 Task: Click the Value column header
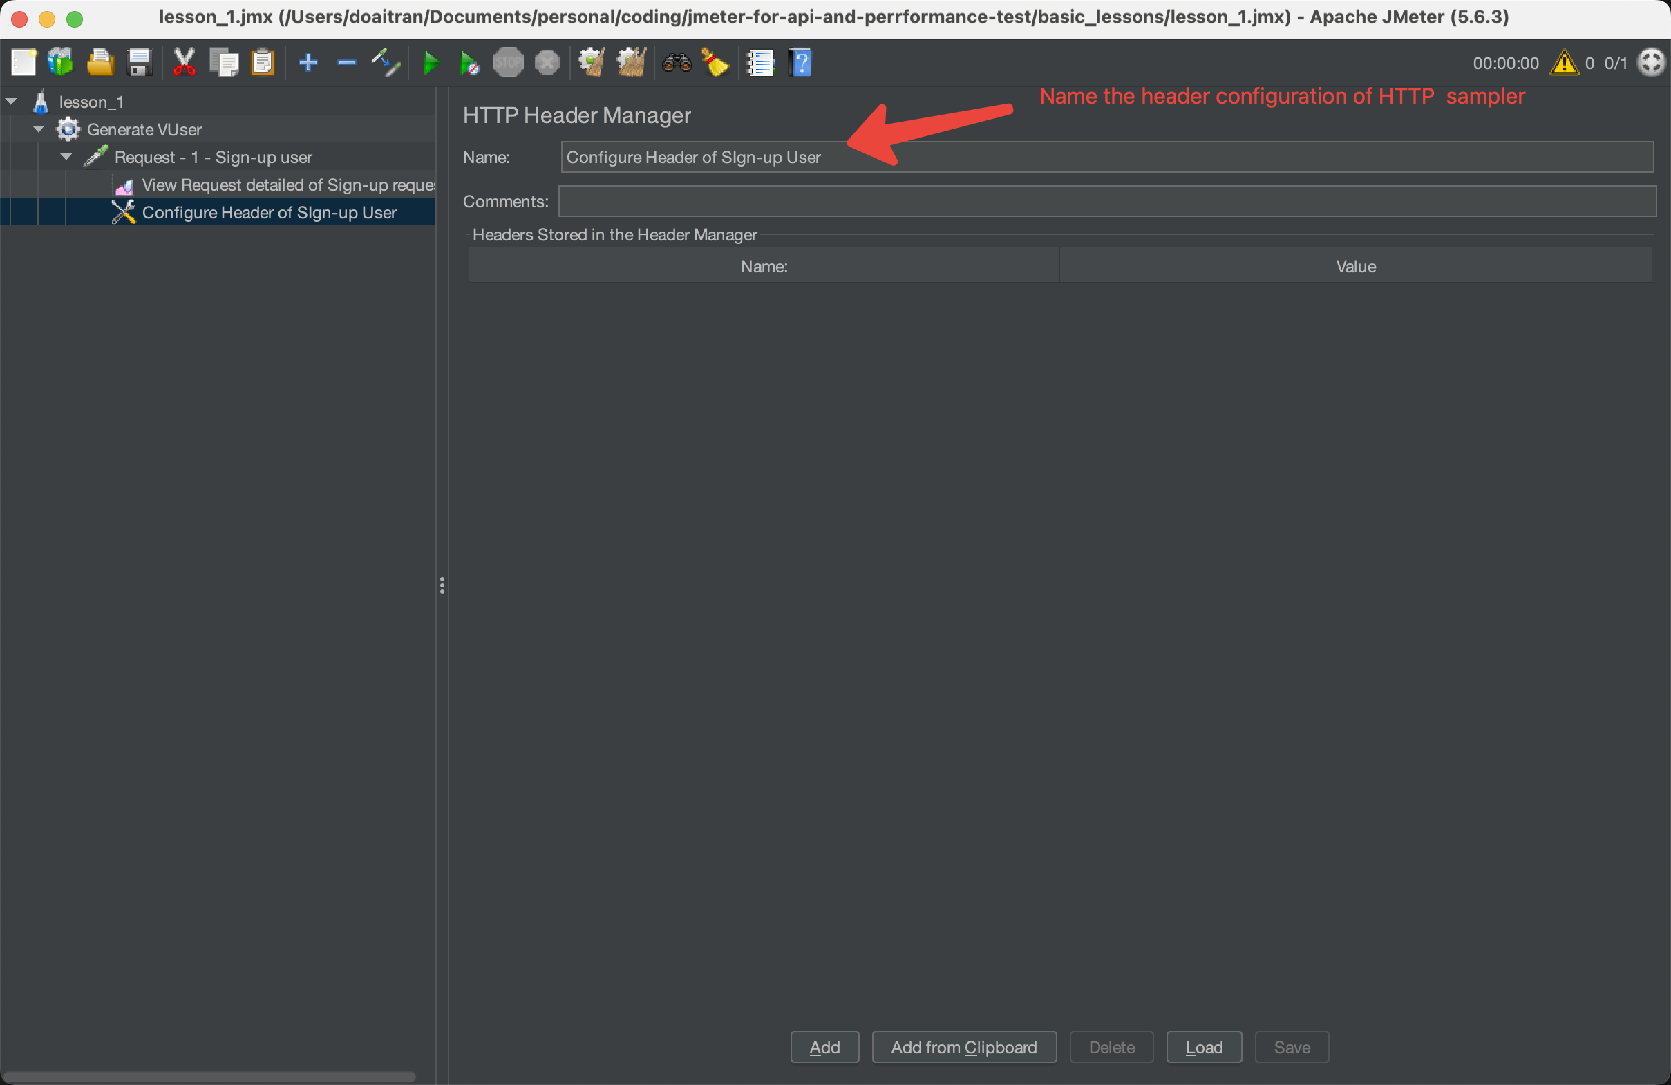(x=1356, y=266)
